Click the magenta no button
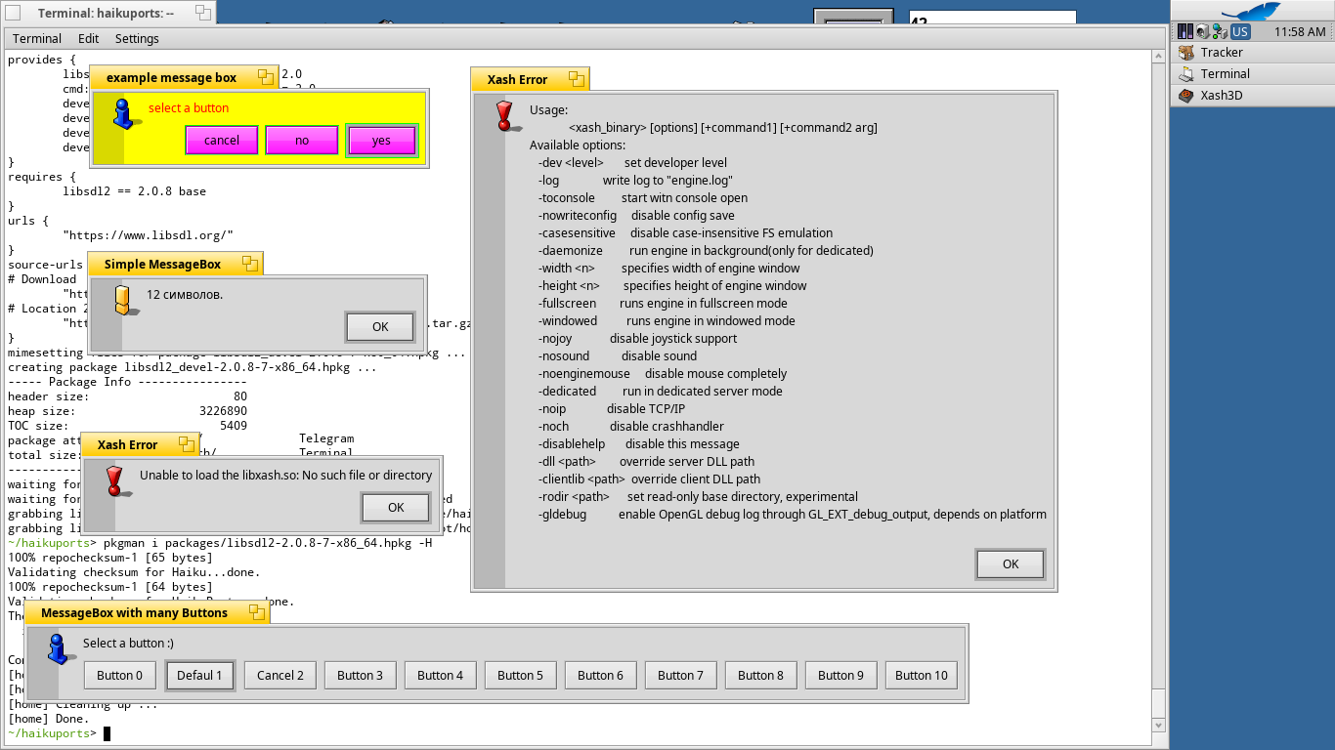Viewport: 1335px width, 750px height. (x=302, y=141)
